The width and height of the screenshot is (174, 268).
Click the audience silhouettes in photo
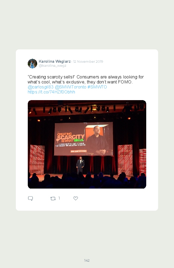click(87, 181)
